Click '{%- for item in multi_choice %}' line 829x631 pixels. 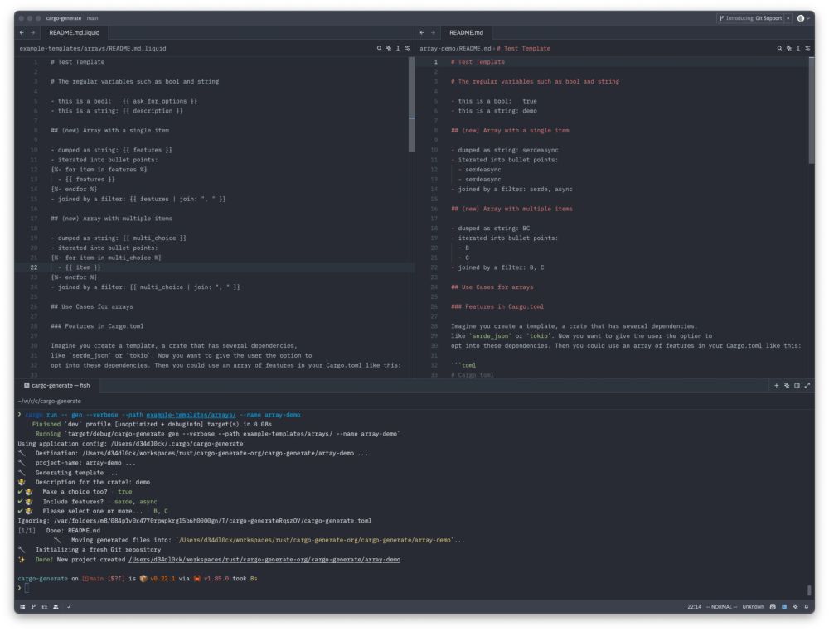[106, 258]
